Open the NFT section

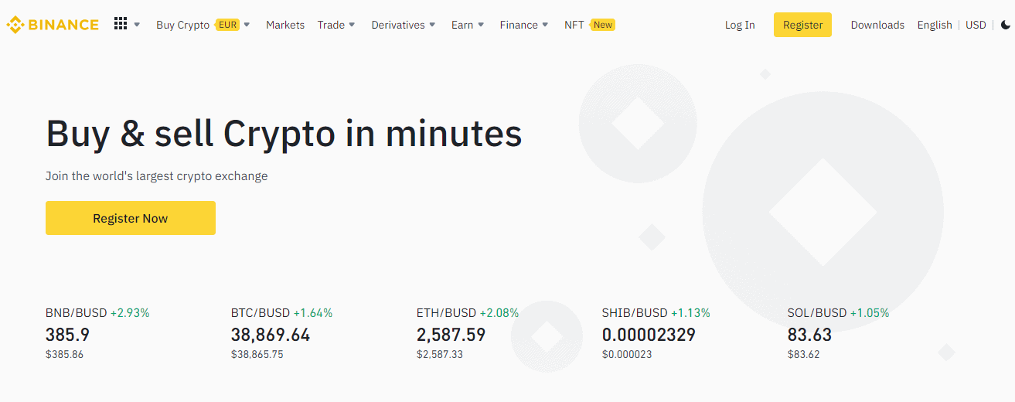click(x=574, y=25)
